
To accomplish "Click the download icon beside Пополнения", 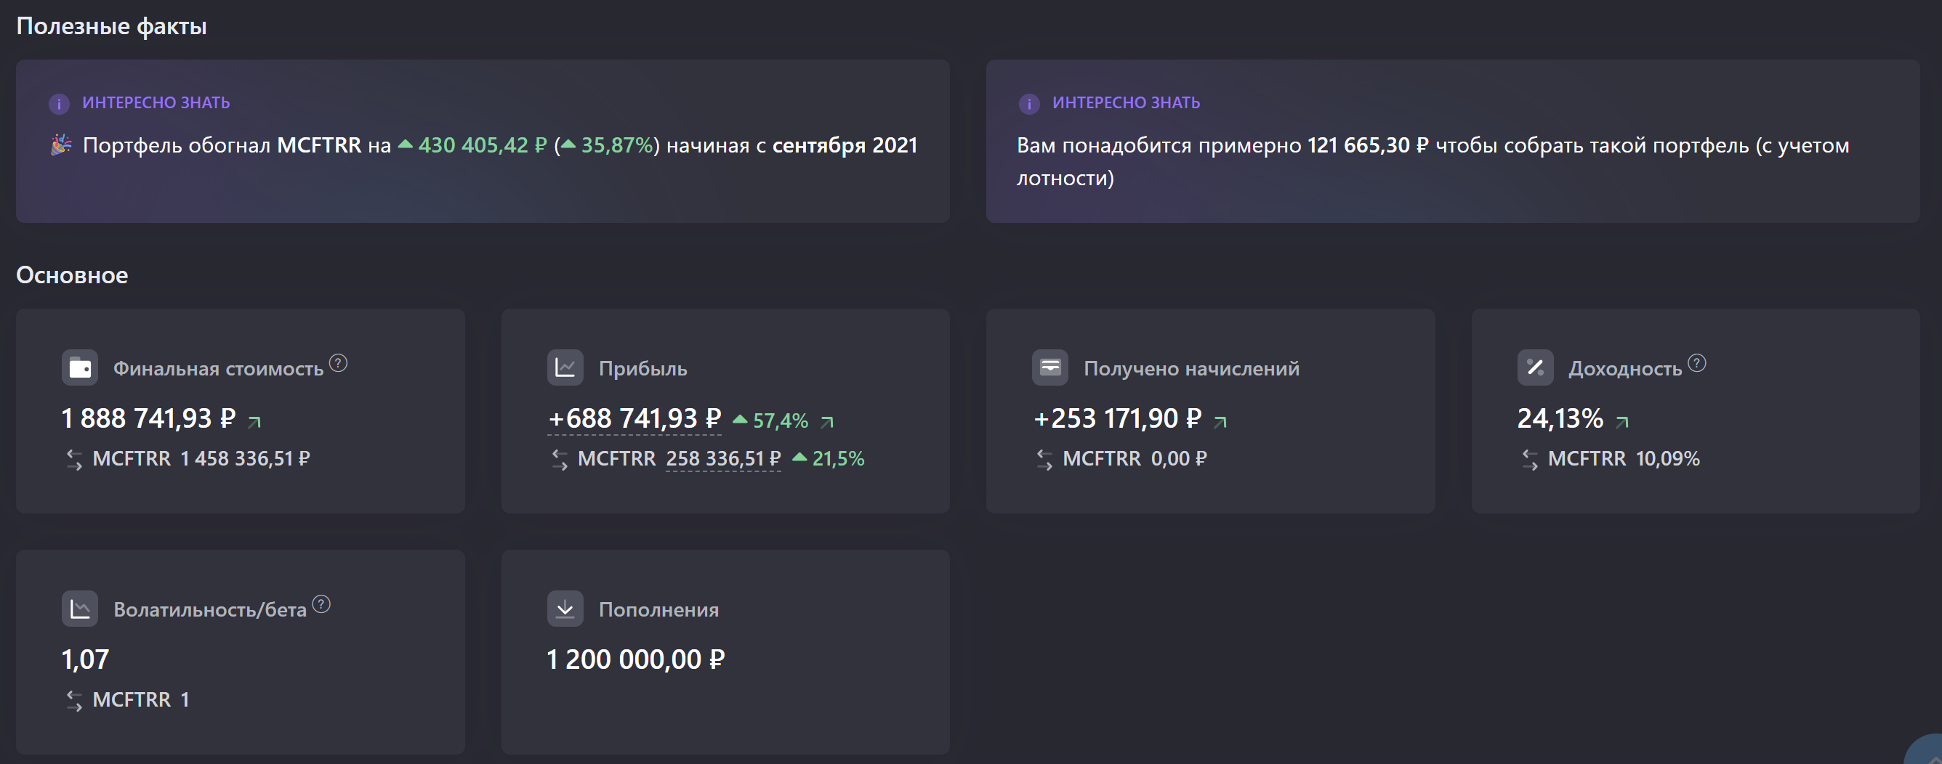I will pyautogui.click(x=565, y=609).
